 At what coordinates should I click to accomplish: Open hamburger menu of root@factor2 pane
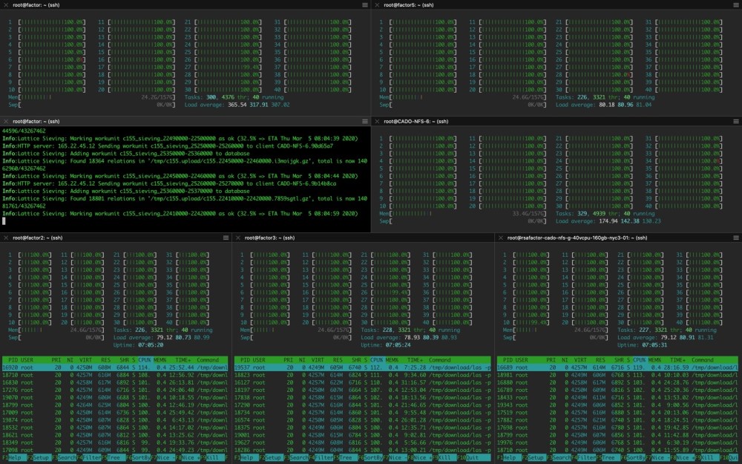click(226, 238)
